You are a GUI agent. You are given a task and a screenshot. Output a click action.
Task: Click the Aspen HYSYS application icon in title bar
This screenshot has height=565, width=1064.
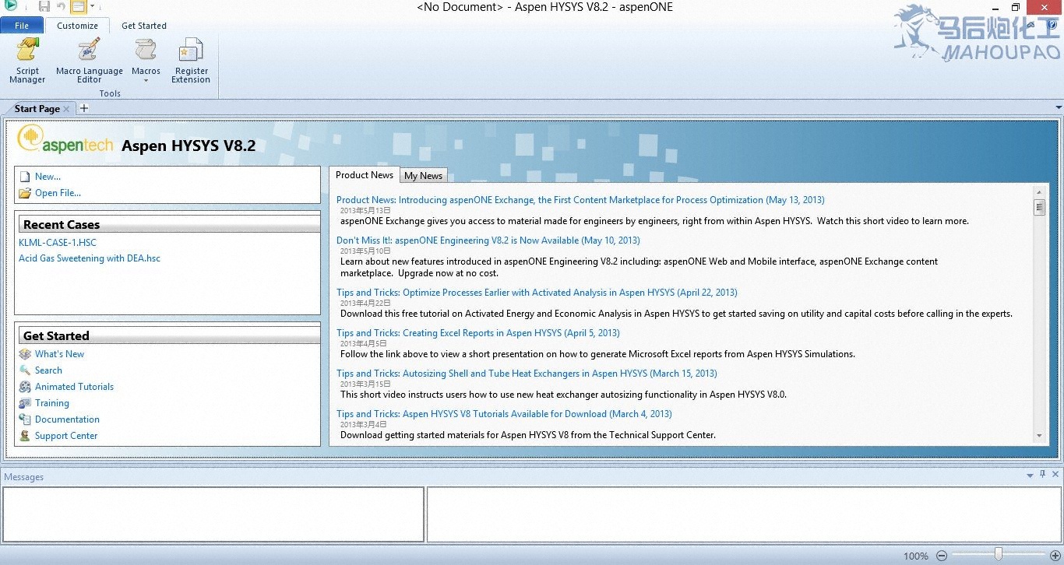[10, 6]
